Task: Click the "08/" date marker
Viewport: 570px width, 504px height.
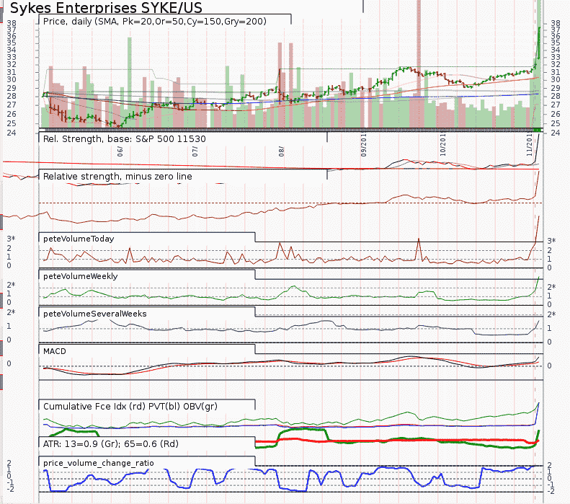Action: (x=281, y=151)
